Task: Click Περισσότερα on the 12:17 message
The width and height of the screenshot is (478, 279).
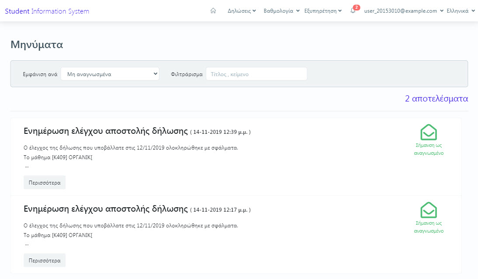Action: click(45, 260)
